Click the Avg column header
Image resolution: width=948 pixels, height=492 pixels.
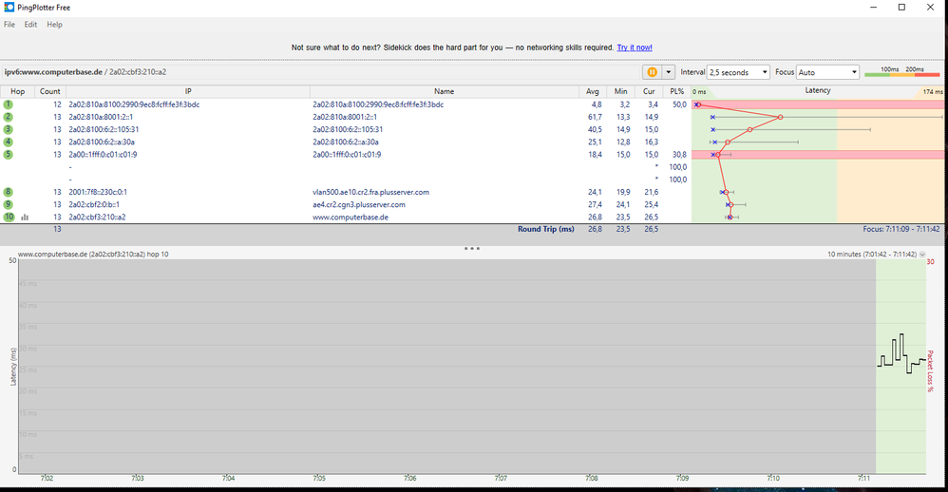pos(593,91)
